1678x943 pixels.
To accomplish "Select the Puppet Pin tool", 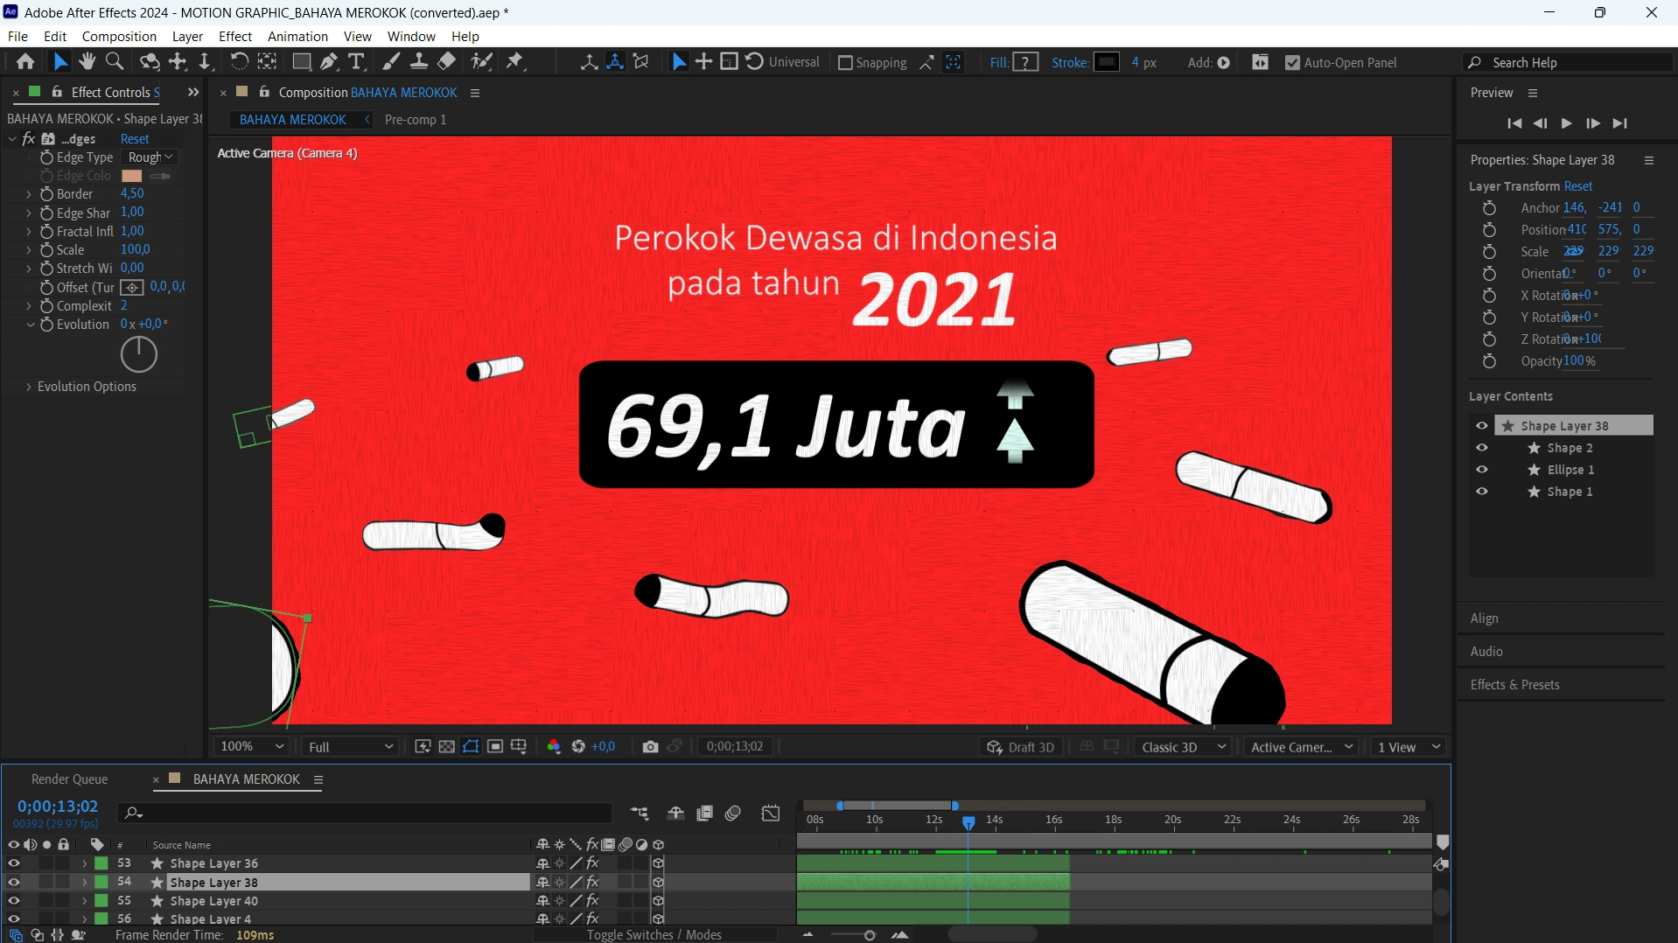I will tap(515, 62).
